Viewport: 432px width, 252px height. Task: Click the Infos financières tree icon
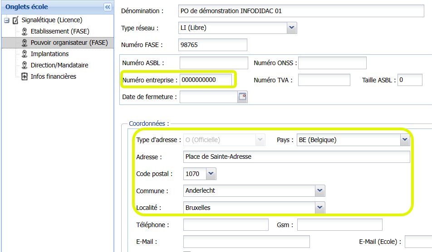tap(25, 76)
